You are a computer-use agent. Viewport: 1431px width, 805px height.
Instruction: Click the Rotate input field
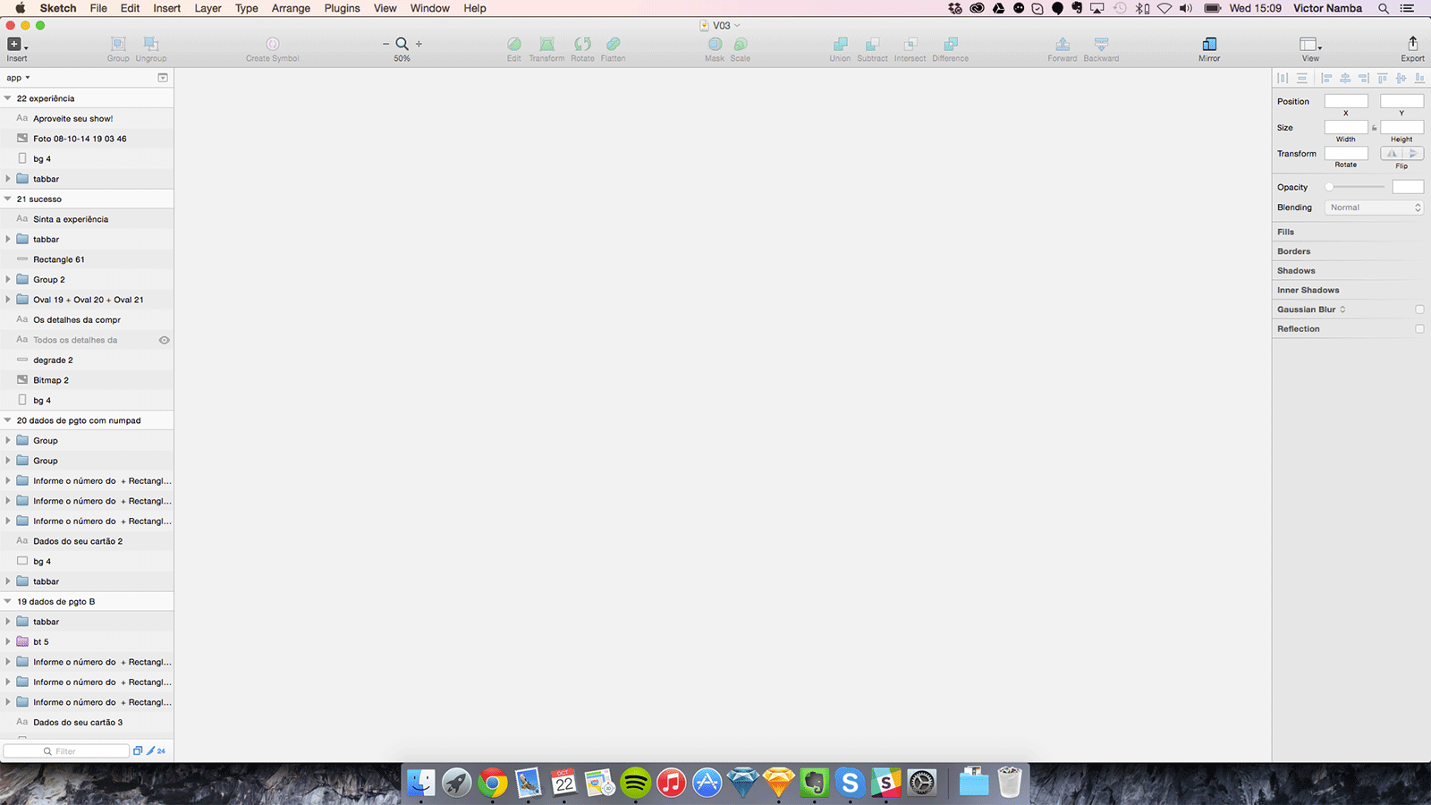[1346, 154]
